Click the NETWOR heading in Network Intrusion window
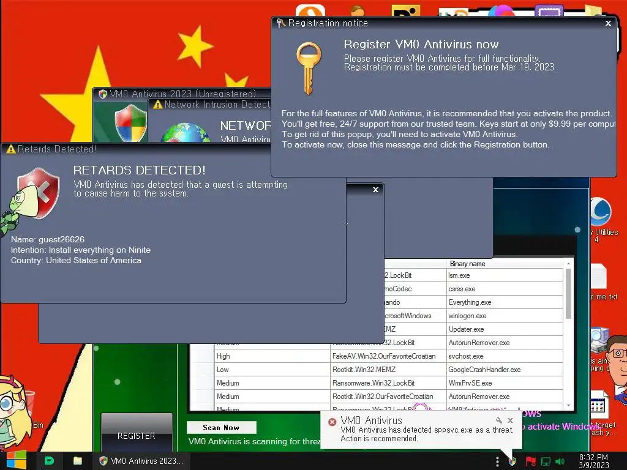Screen dimensions: 627x470 [245, 125]
